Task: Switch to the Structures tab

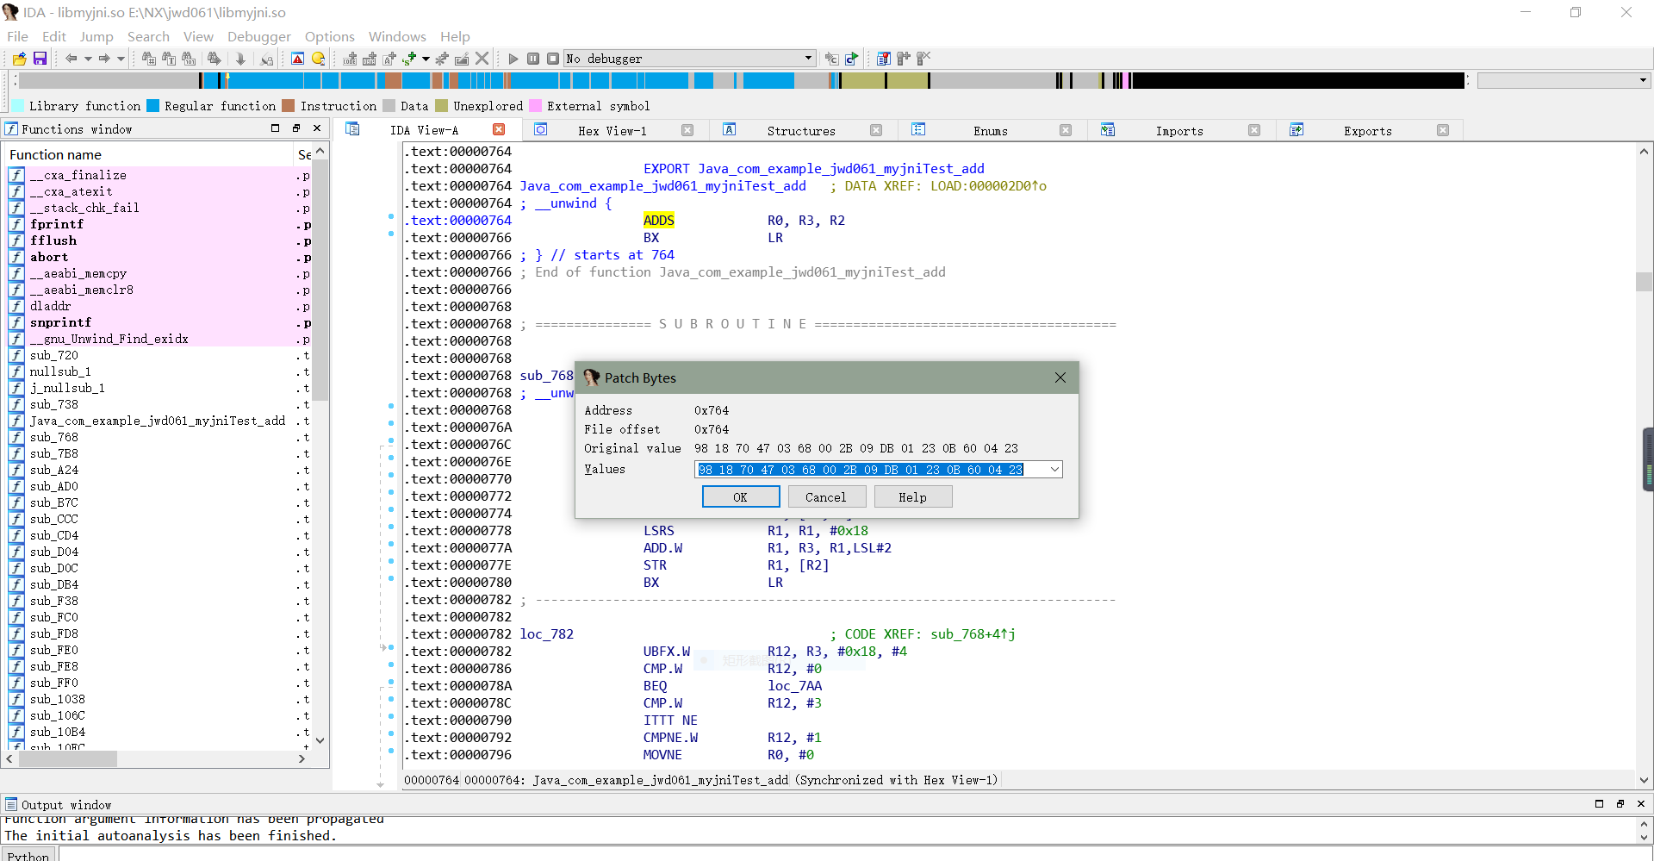Action: pyautogui.click(x=801, y=131)
